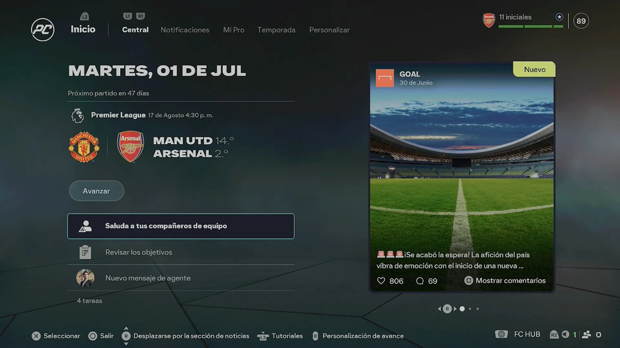This screenshot has height=348, width=620.
Task: Select the second news page dot
Action: 470,309
